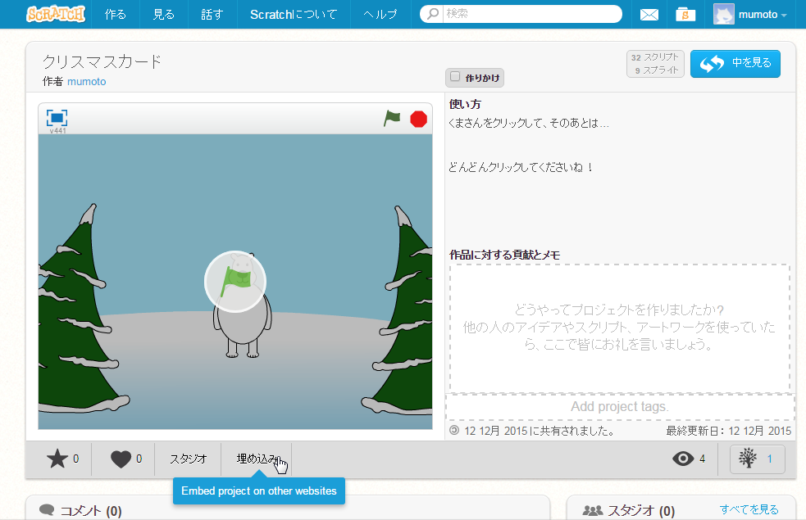Open the すべてを見る link
The height and width of the screenshot is (520, 806).
click(749, 509)
